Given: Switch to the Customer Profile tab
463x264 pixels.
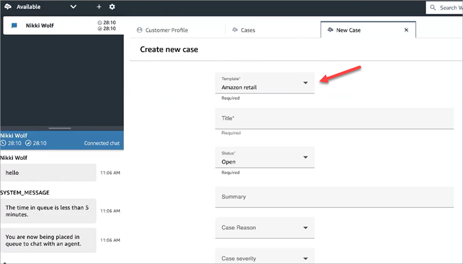Looking at the screenshot, I should (167, 30).
